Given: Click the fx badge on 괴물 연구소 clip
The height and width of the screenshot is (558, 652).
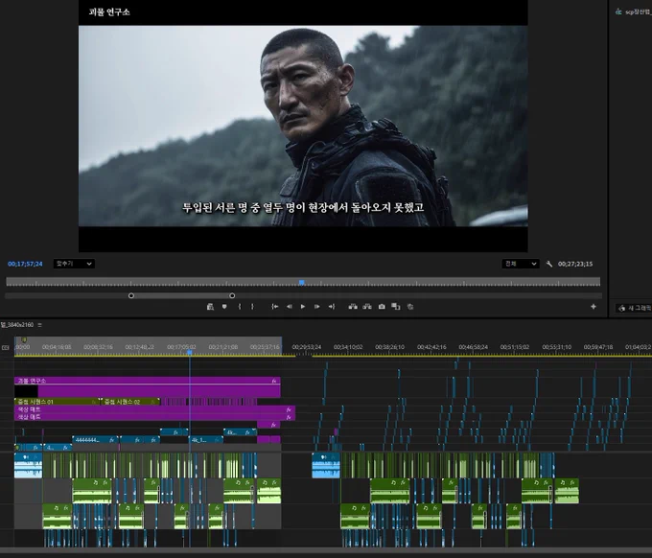Looking at the screenshot, I should 274,381.
